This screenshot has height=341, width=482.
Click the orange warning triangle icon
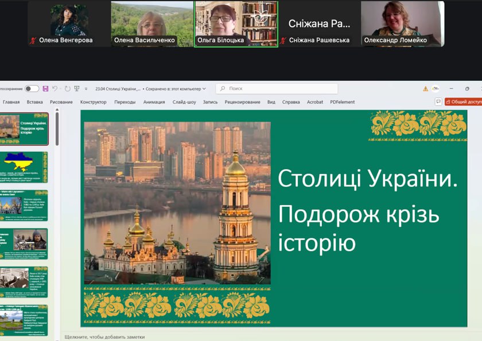425,89
